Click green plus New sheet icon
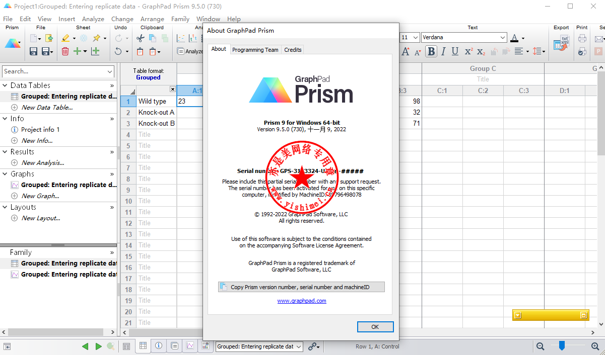The width and height of the screenshot is (605, 355). 77,51
